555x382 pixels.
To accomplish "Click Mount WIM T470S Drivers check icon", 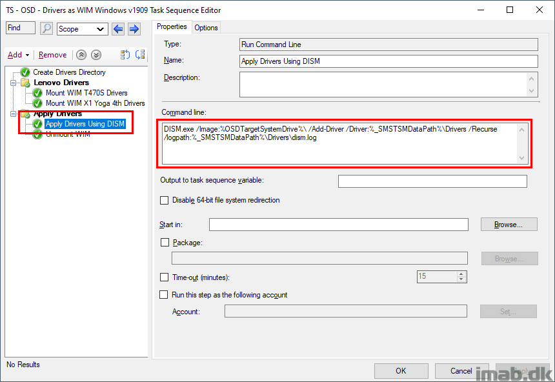I will point(37,93).
